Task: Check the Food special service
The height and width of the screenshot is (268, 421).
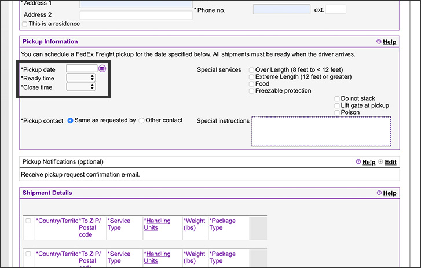Action: click(251, 84)
